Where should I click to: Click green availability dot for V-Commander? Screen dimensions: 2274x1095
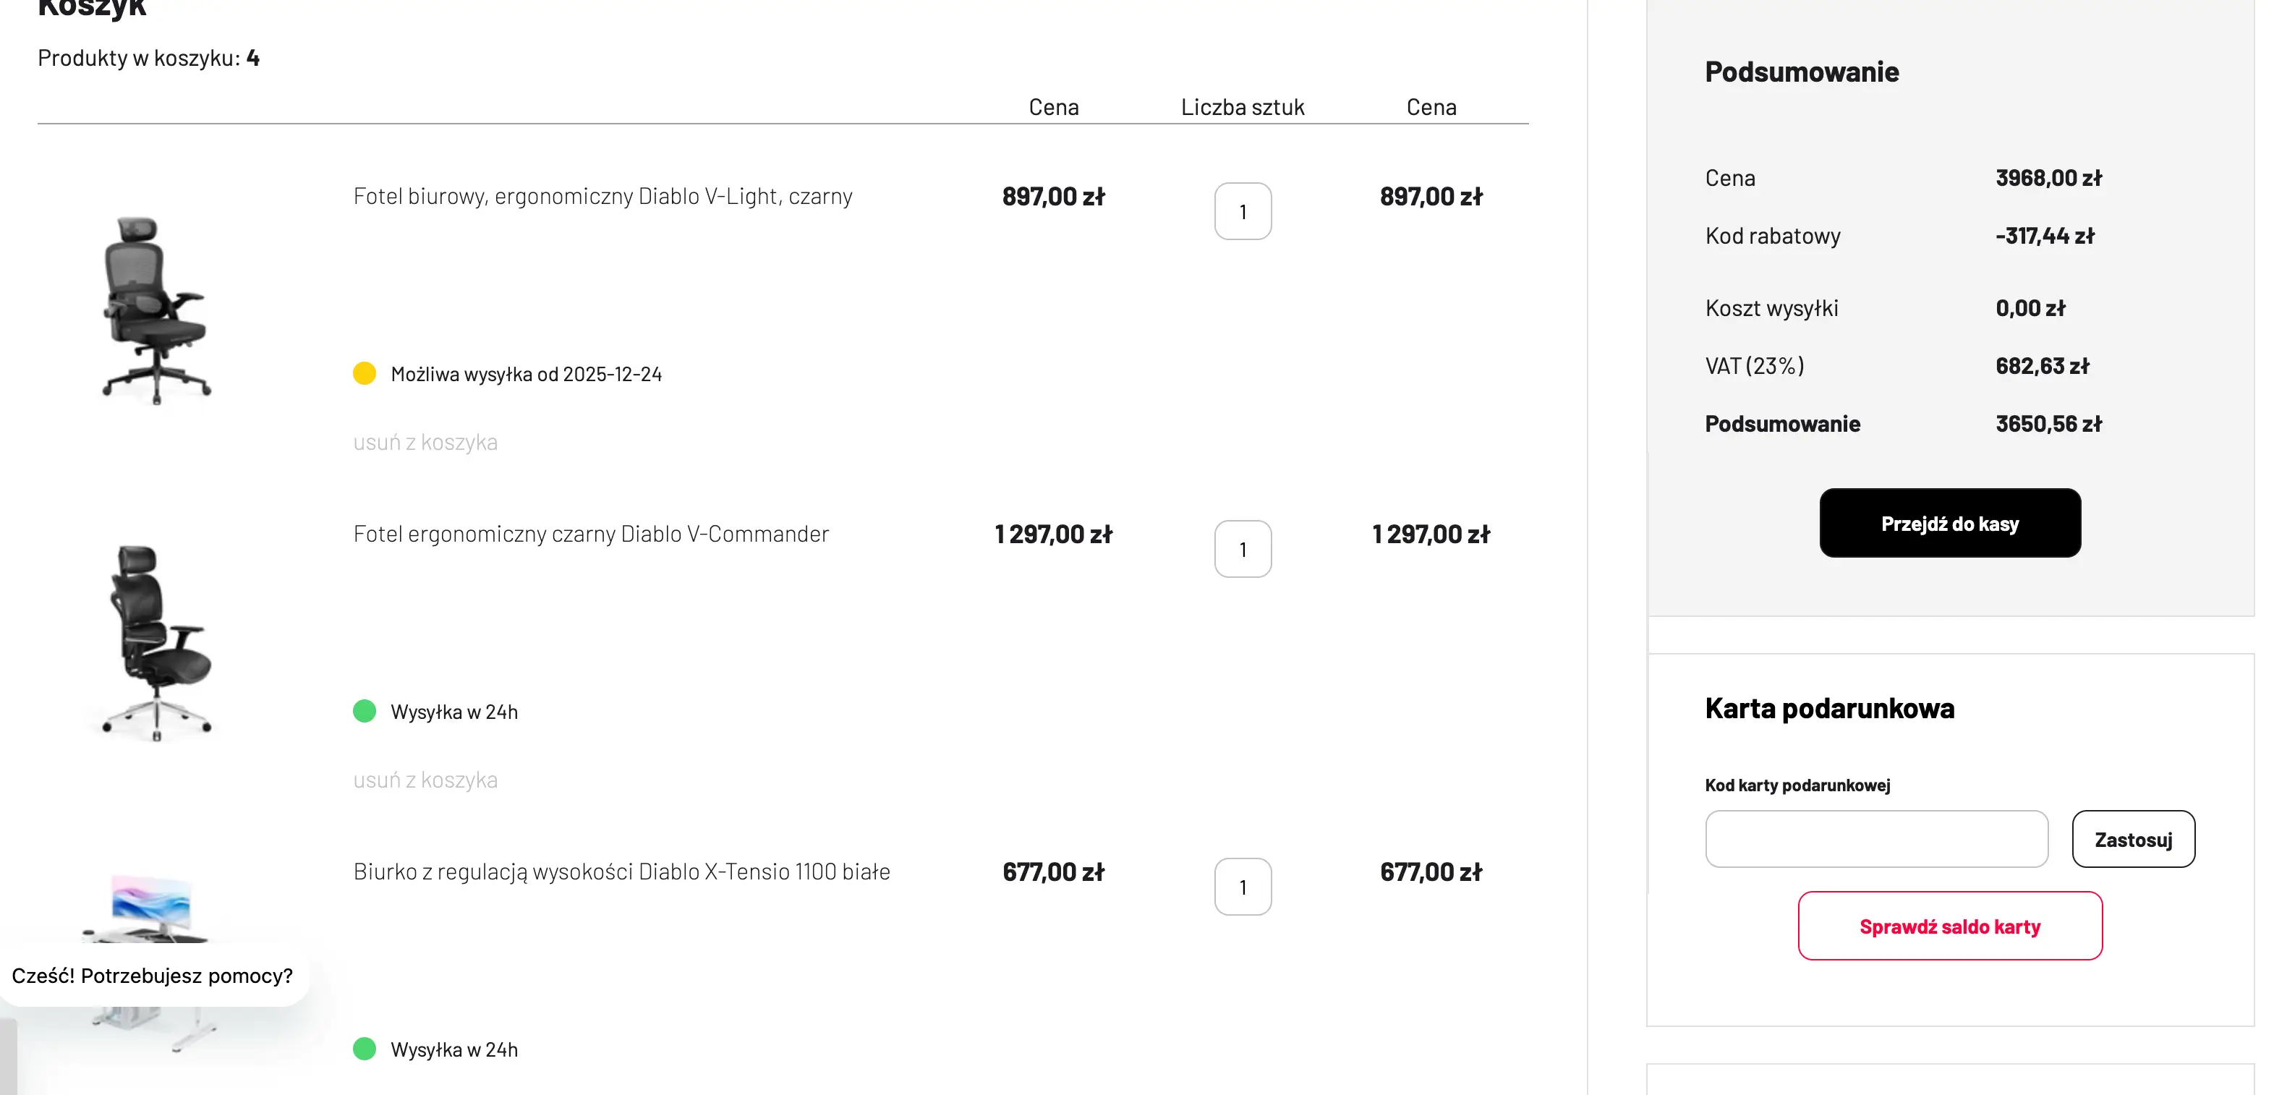[x=365, y=712]
